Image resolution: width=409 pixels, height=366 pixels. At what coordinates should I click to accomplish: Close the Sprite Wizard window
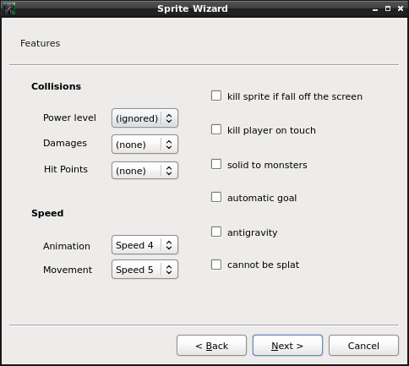401,8
